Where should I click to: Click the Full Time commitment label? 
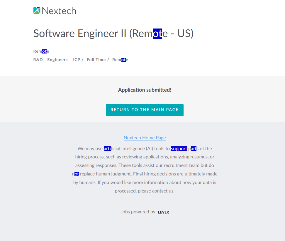(x=96, y=60)
